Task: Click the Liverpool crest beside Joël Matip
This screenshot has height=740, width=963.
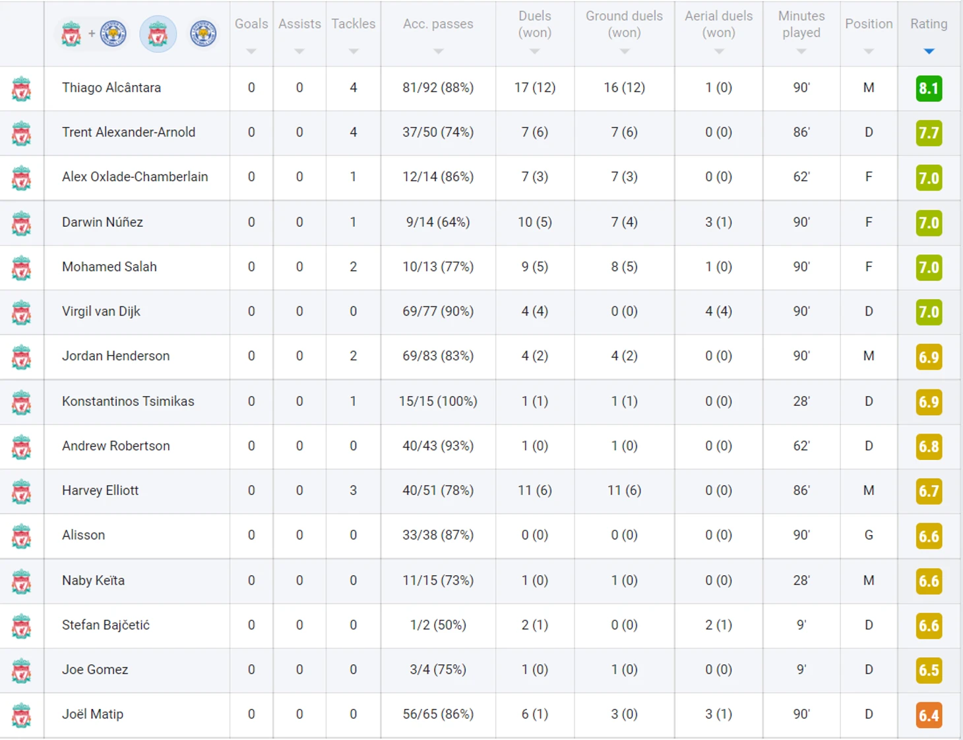Action: (x=22, y=716)
